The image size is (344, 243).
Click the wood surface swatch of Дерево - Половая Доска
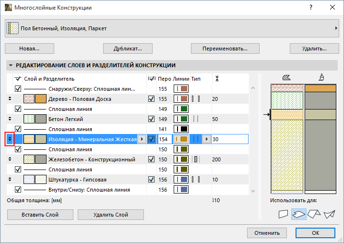[41, 99]
